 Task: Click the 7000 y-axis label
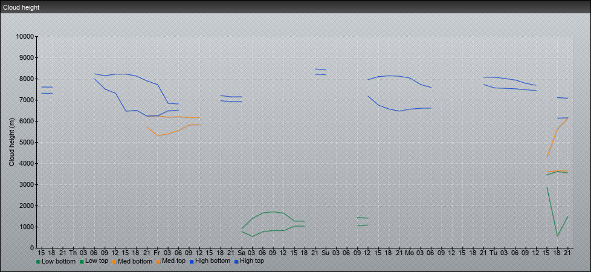tap(27, 100)
